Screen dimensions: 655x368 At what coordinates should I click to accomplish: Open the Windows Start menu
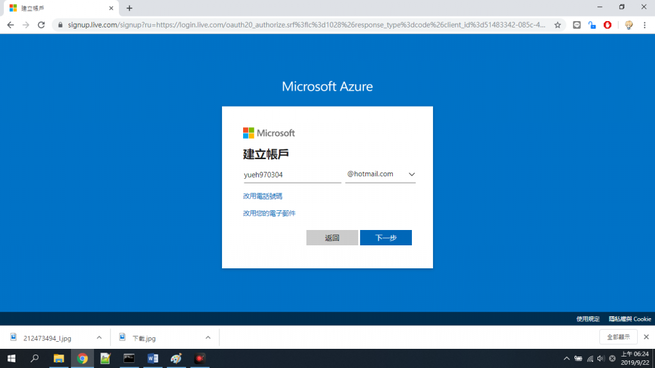(12, 358)
